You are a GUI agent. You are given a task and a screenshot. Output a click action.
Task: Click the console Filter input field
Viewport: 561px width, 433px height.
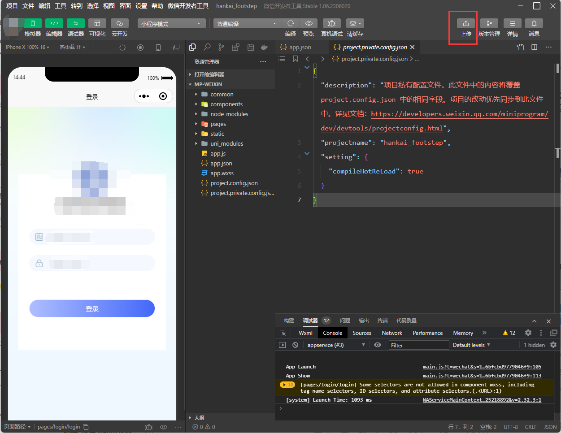[x=419, y=345]
